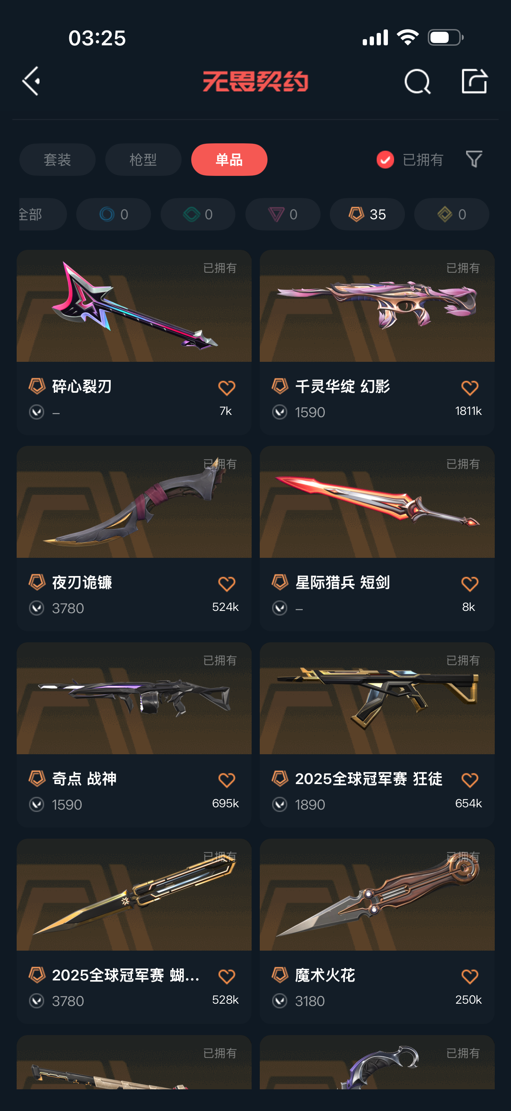Screen dimensions: 511x1111
Task: Favorite 魔术火花 with heart icon
Action: pos(470,977)
